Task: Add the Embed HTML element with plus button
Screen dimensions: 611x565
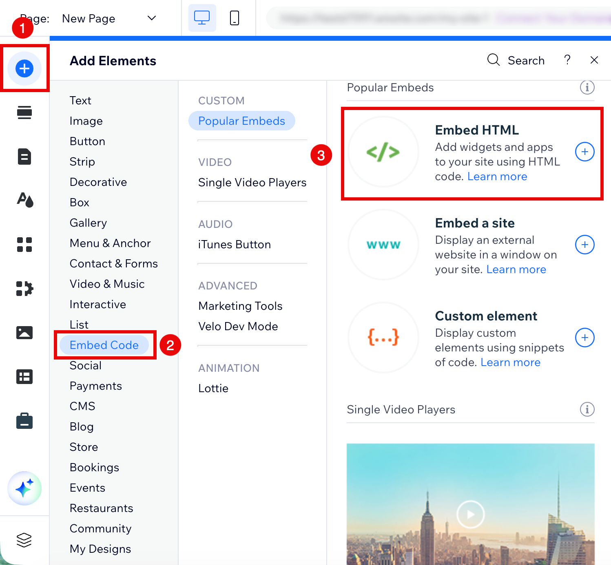Action: pos(584,152)
